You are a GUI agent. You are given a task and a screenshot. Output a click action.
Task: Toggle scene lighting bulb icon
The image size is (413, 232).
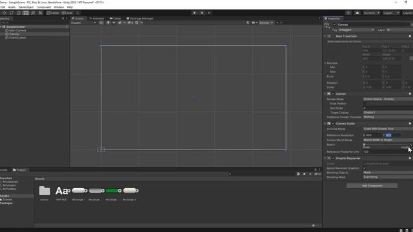[108, 23]
